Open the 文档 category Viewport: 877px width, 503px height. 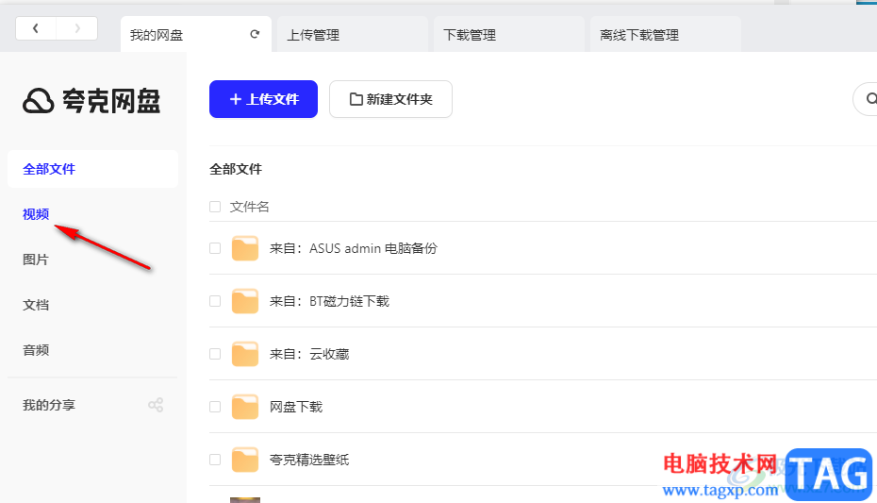click(x=36, y=305)
